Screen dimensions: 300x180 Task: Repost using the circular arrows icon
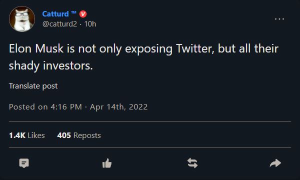[192, 163]
